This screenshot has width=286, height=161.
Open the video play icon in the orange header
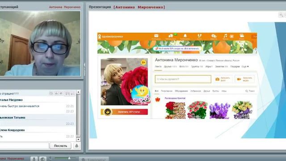point(231,36)
